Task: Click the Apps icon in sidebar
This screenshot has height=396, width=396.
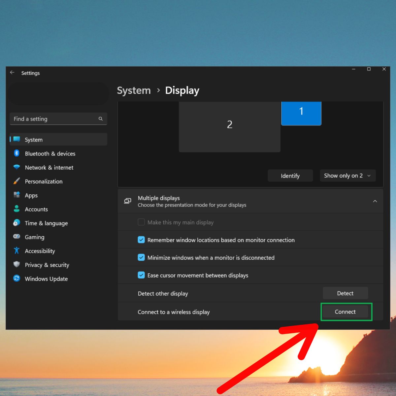Action: pos(16,195)
